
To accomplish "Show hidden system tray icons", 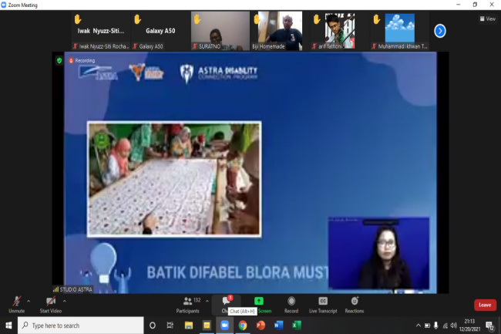I will coord(419,326).
